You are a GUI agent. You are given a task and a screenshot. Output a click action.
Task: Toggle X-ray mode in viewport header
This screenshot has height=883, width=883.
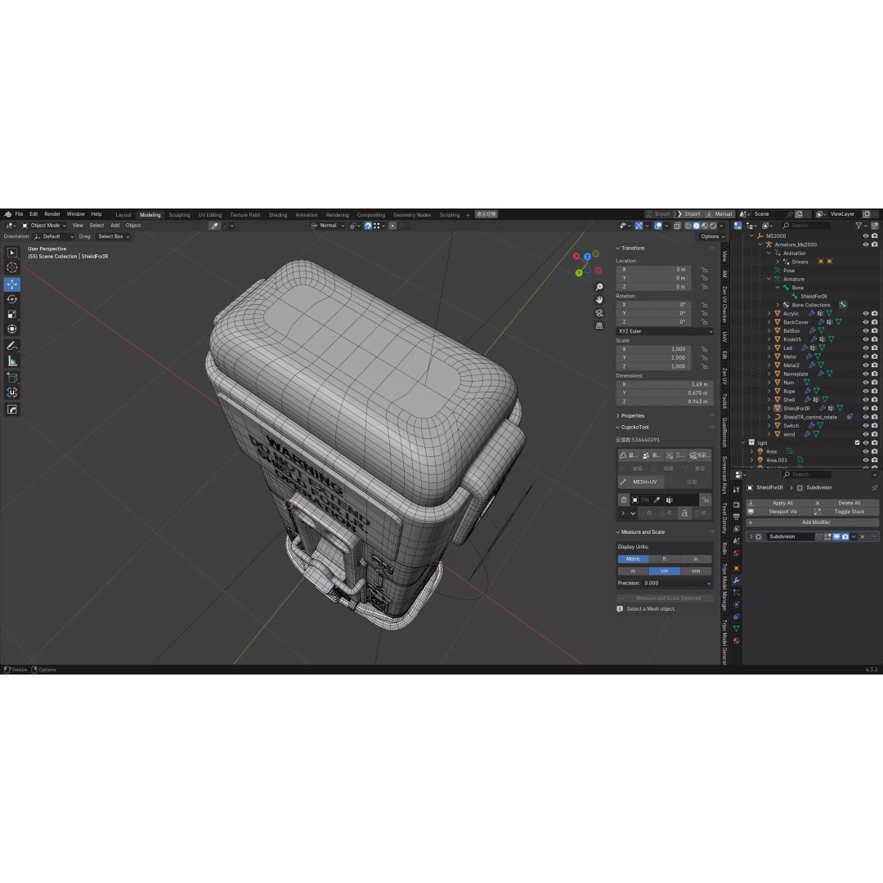pyautogui.click(x=677, y=226)
